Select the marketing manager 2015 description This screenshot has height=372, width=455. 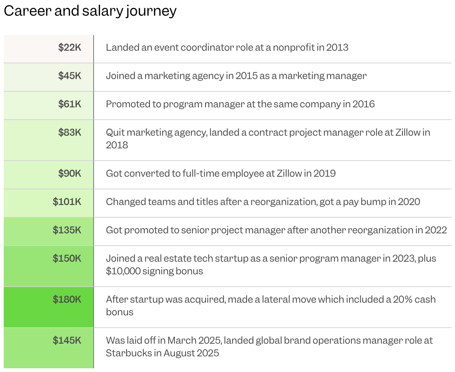tap(236, 76)
